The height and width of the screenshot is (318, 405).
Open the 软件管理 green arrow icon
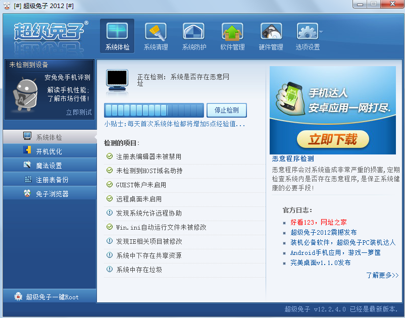tap(232, 31)
